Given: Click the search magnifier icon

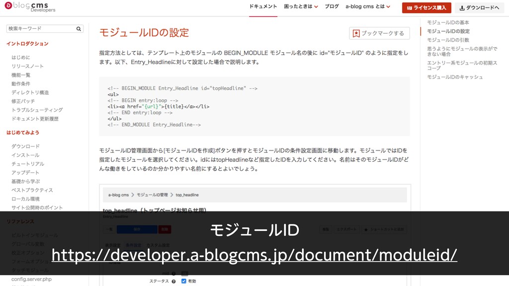Looking at the screenshot, I should tap(79, 29).
